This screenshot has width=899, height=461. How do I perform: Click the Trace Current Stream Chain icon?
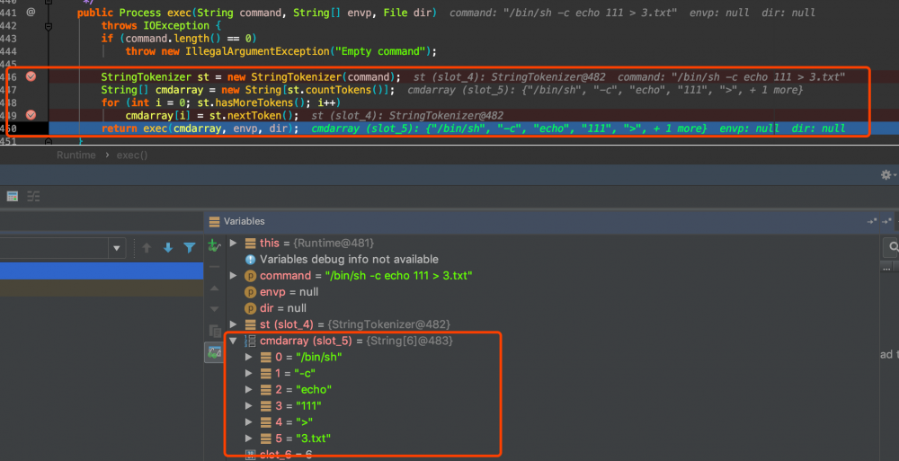34,196
